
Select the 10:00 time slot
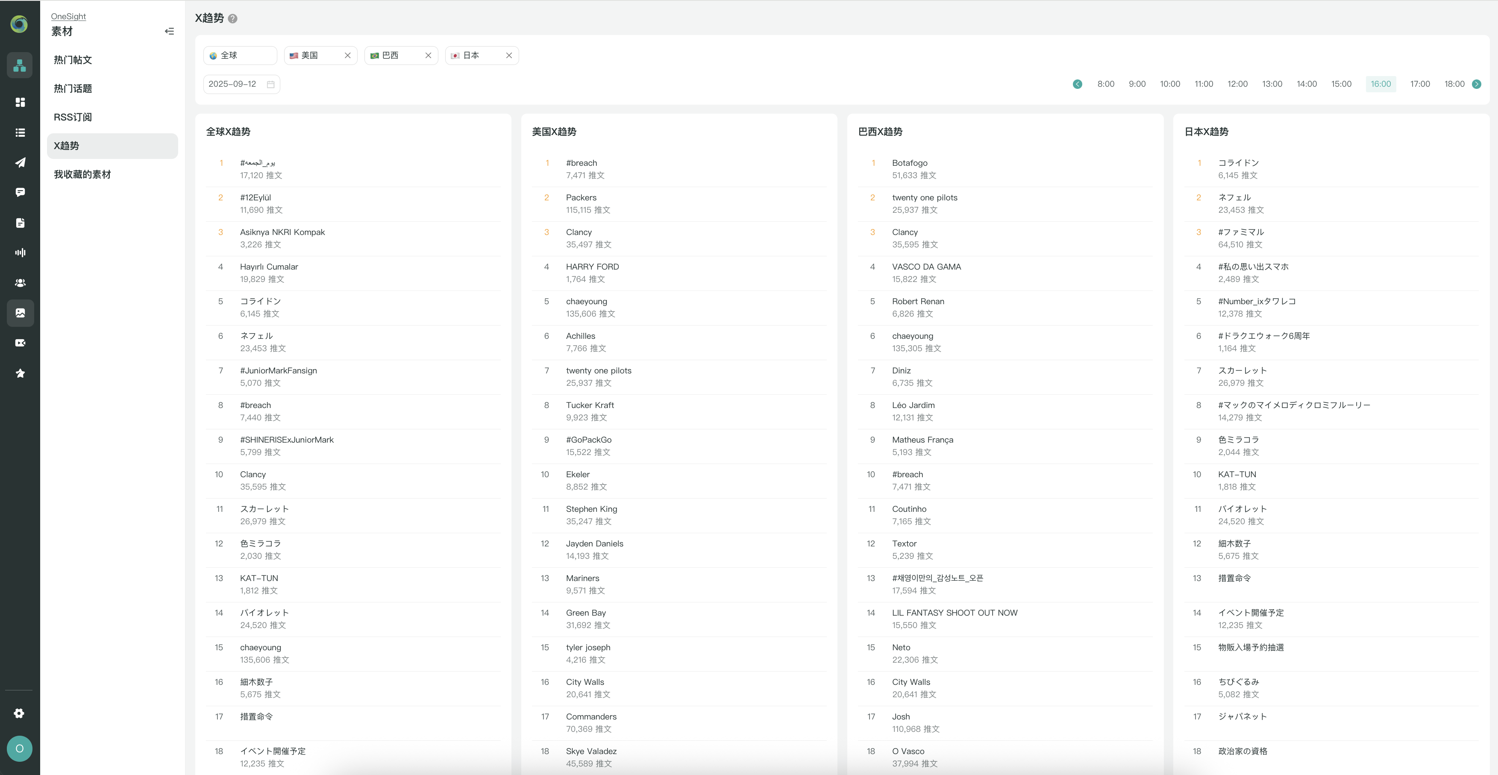tap(1169, 84)
